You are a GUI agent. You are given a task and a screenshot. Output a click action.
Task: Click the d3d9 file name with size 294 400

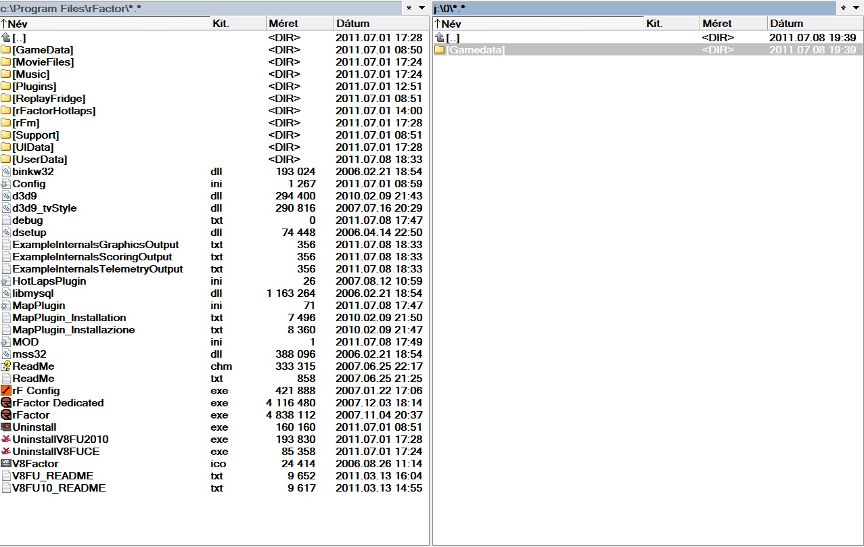25,196
